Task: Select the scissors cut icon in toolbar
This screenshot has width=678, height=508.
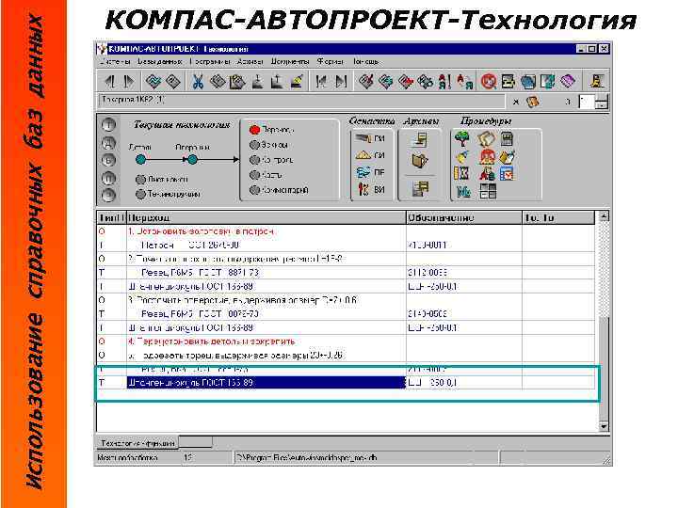Action: point(198,81)
